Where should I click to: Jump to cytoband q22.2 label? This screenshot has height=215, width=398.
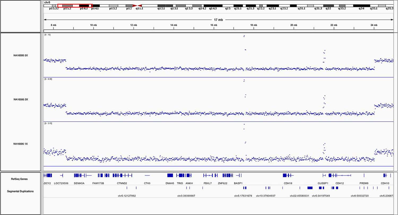(261, 9)
